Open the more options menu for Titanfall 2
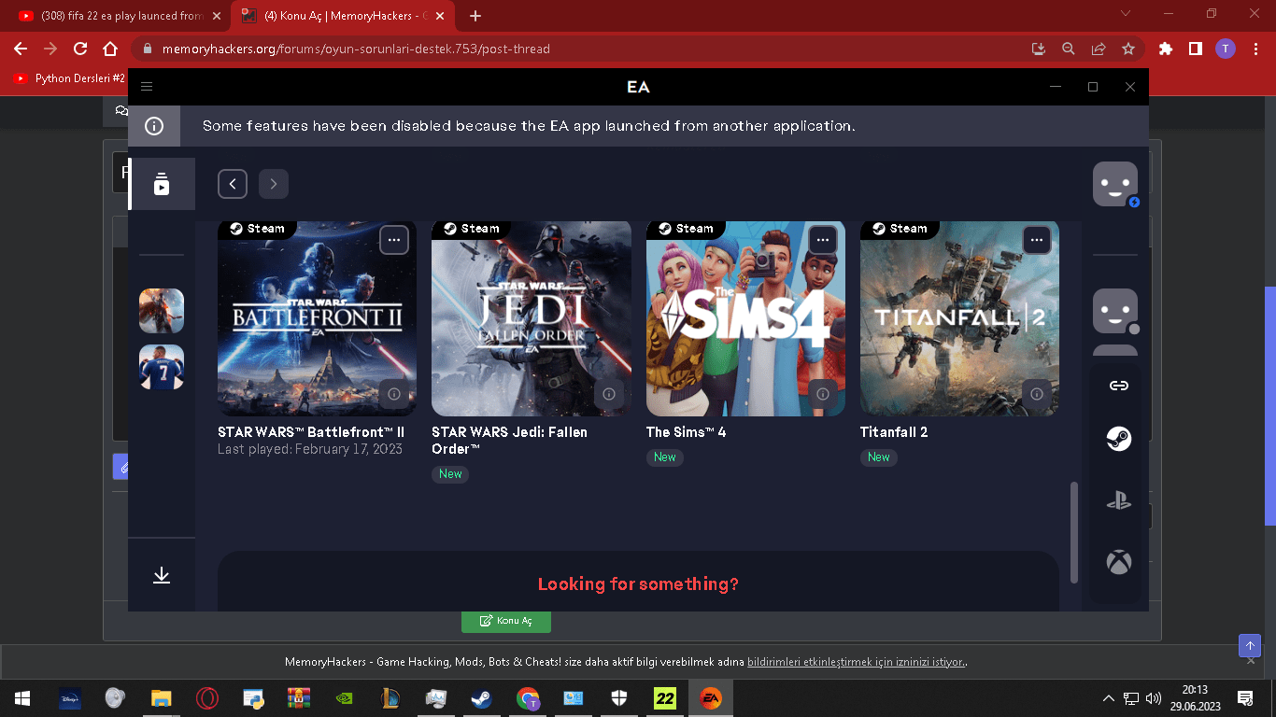The image size is (1276, 717). pos(1037,240)
